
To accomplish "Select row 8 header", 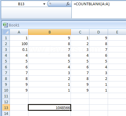I will pyautogui.click(x=6, y=78).
